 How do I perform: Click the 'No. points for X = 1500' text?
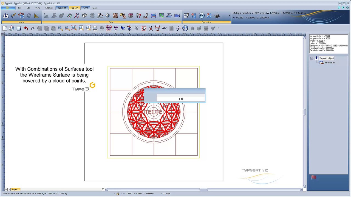pyautogui.click(x=320, y=36)
